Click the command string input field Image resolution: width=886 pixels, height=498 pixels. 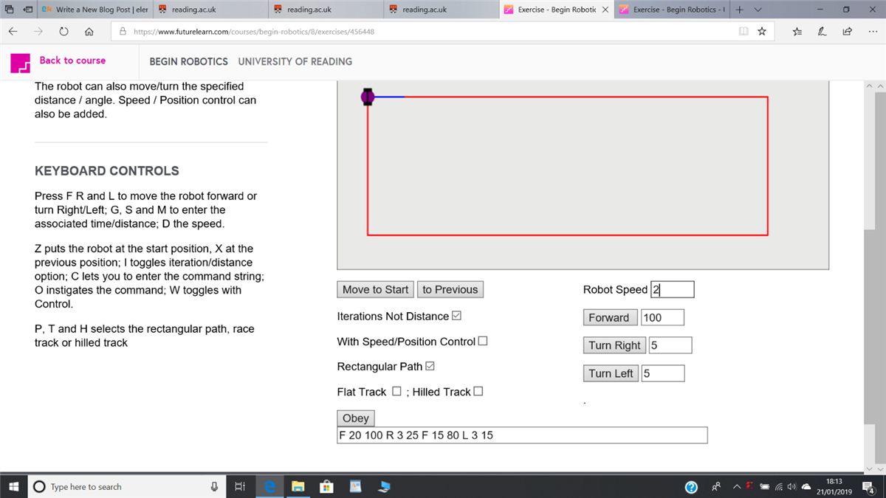(522, 435)
